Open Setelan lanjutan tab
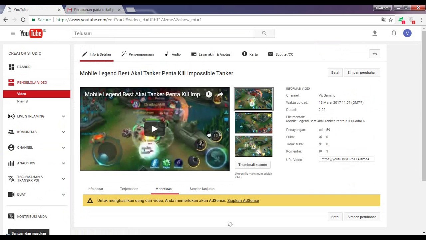 pyautogui.click(x=202, y=189)
